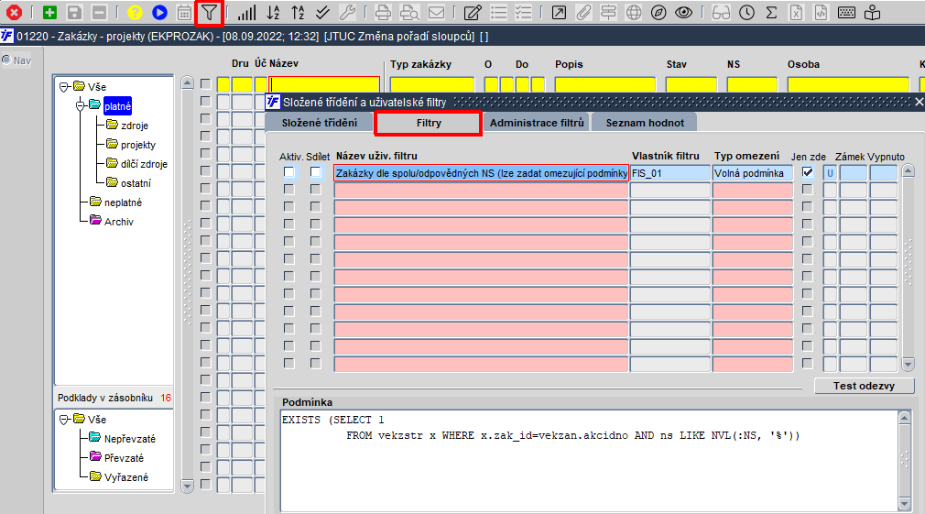Open print preview icon with magnifier

tap(409, 13)
